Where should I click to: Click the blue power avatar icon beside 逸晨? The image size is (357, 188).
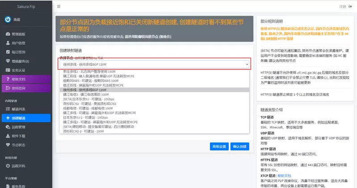click(x=8, y=20)
